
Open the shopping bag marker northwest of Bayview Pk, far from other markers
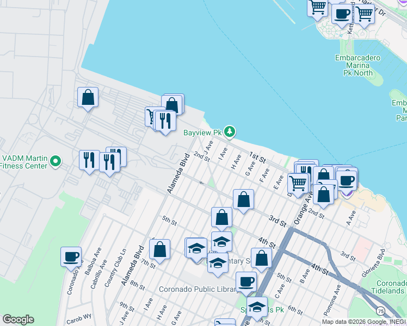(88, 99)
